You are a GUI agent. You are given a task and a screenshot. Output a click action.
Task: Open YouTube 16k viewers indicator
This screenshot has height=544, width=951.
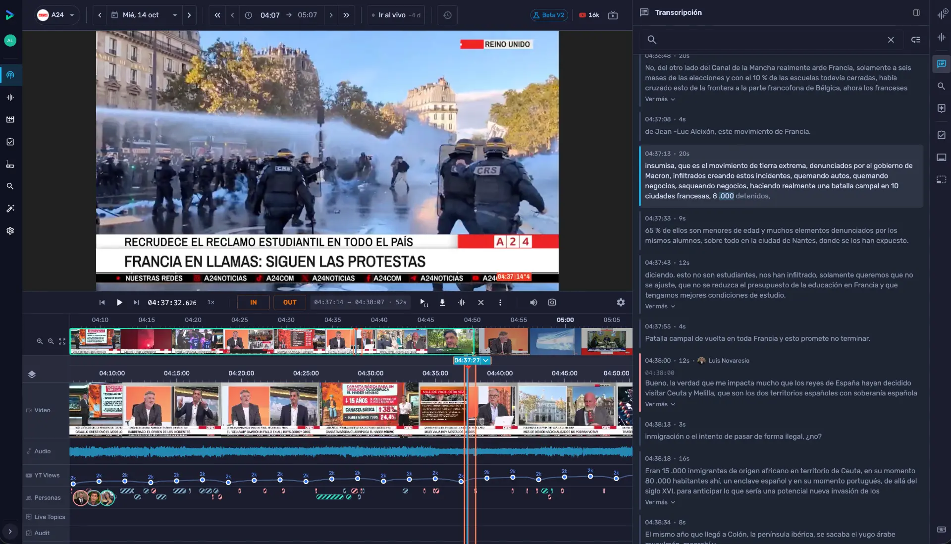(589, 15)
